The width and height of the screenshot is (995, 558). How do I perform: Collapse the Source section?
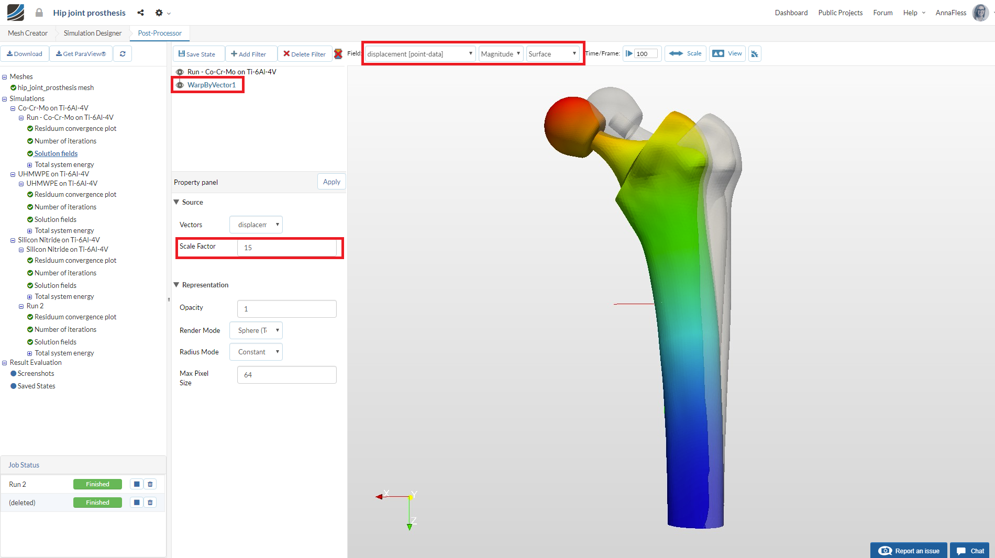coord(176,202)
